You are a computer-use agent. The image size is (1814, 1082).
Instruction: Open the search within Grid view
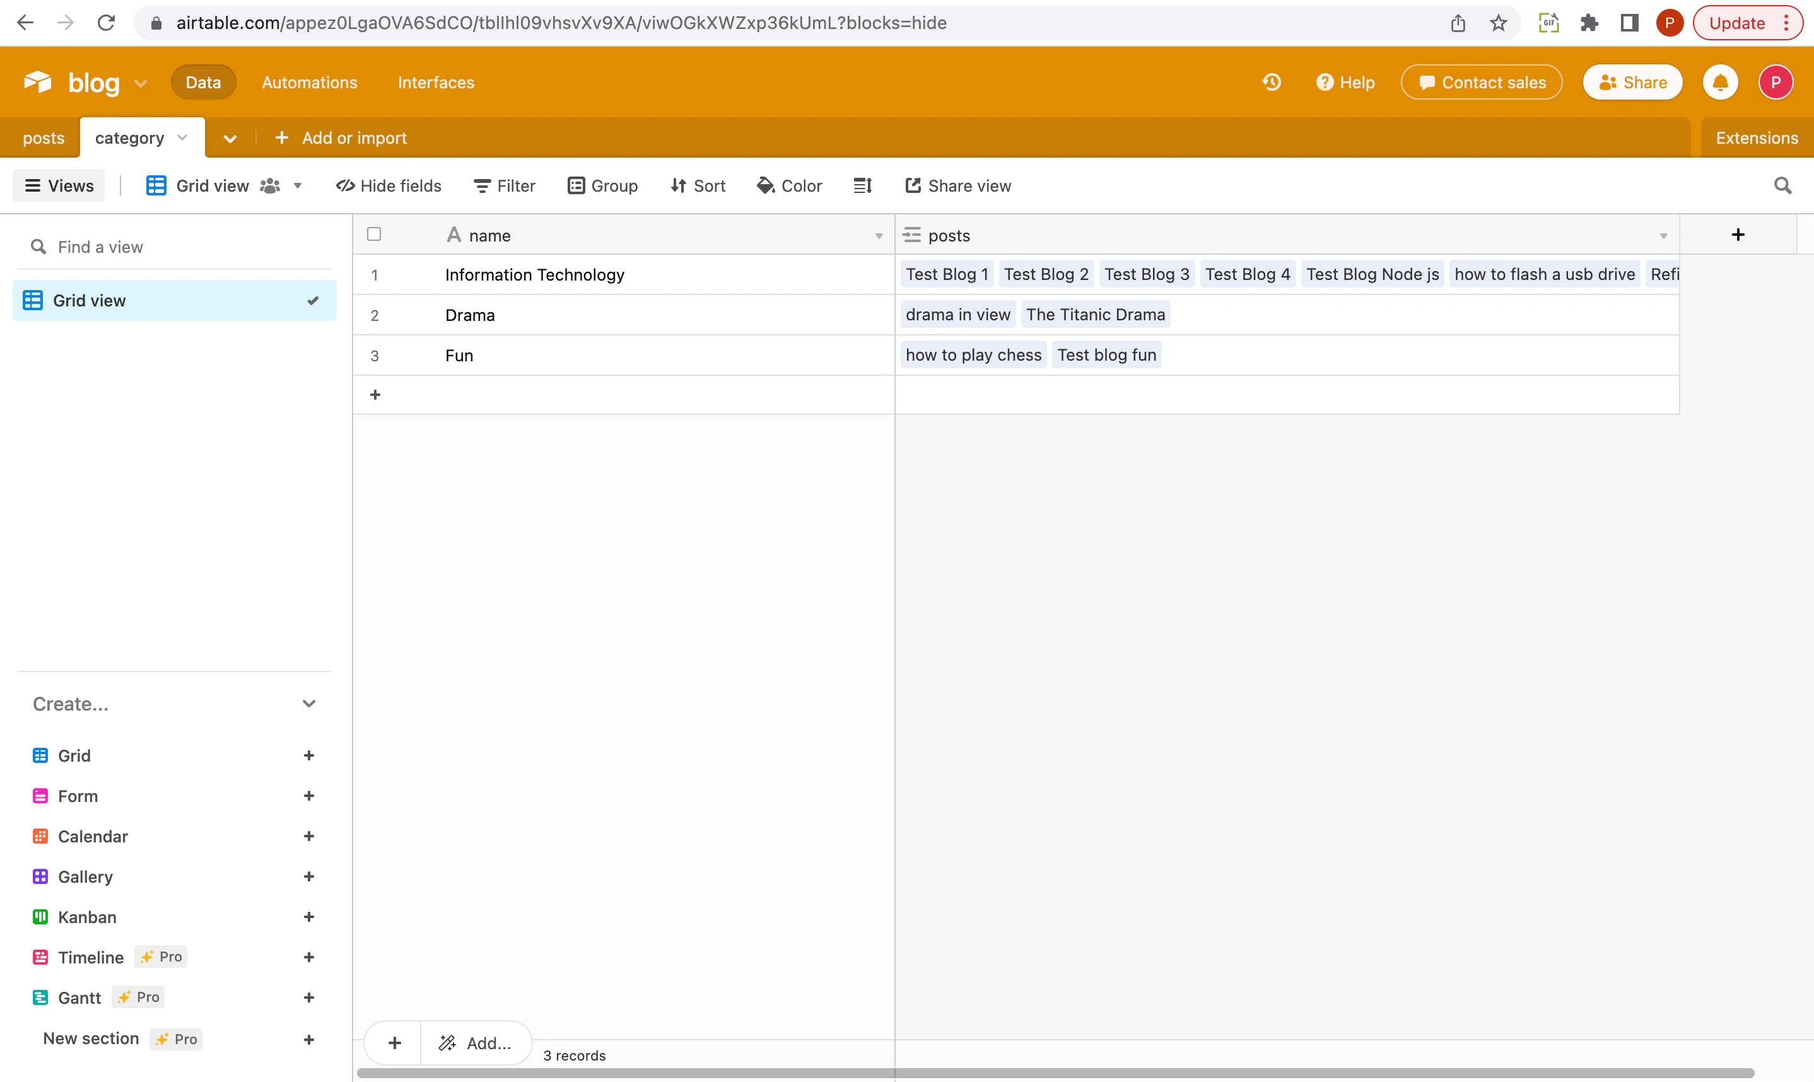click(x=1782, y=186)
